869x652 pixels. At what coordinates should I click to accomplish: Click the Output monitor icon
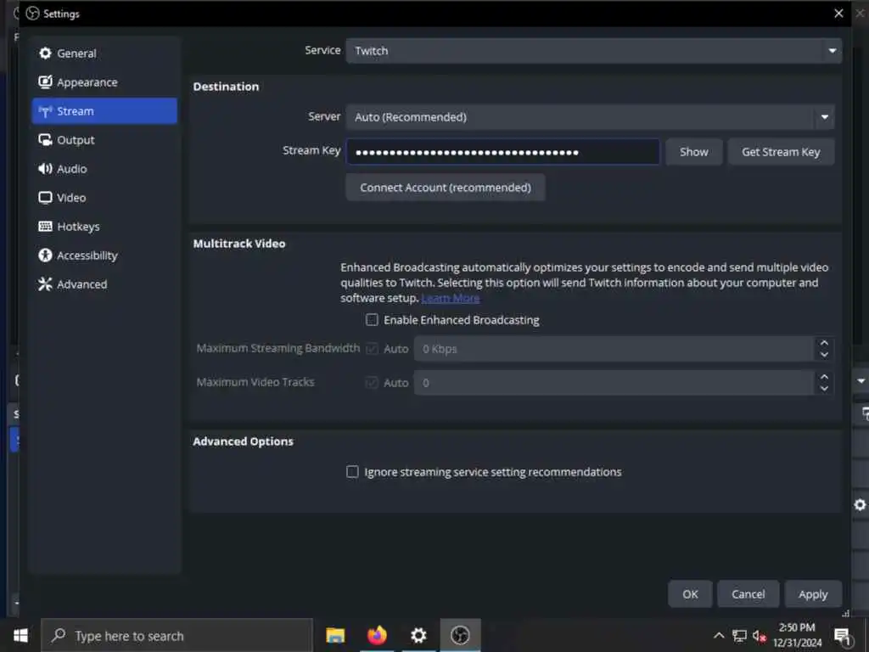[45, 140]
